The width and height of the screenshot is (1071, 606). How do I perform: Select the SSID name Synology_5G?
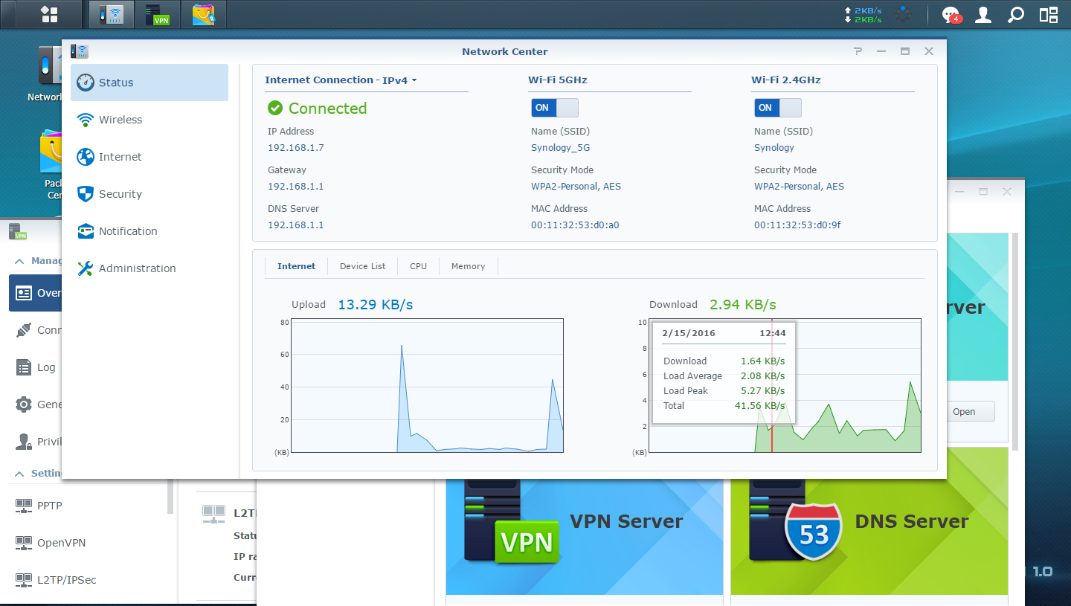coord(561,148)
